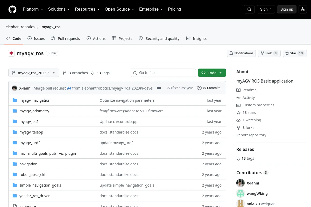Click the watching eye icon

pos(238,120)
